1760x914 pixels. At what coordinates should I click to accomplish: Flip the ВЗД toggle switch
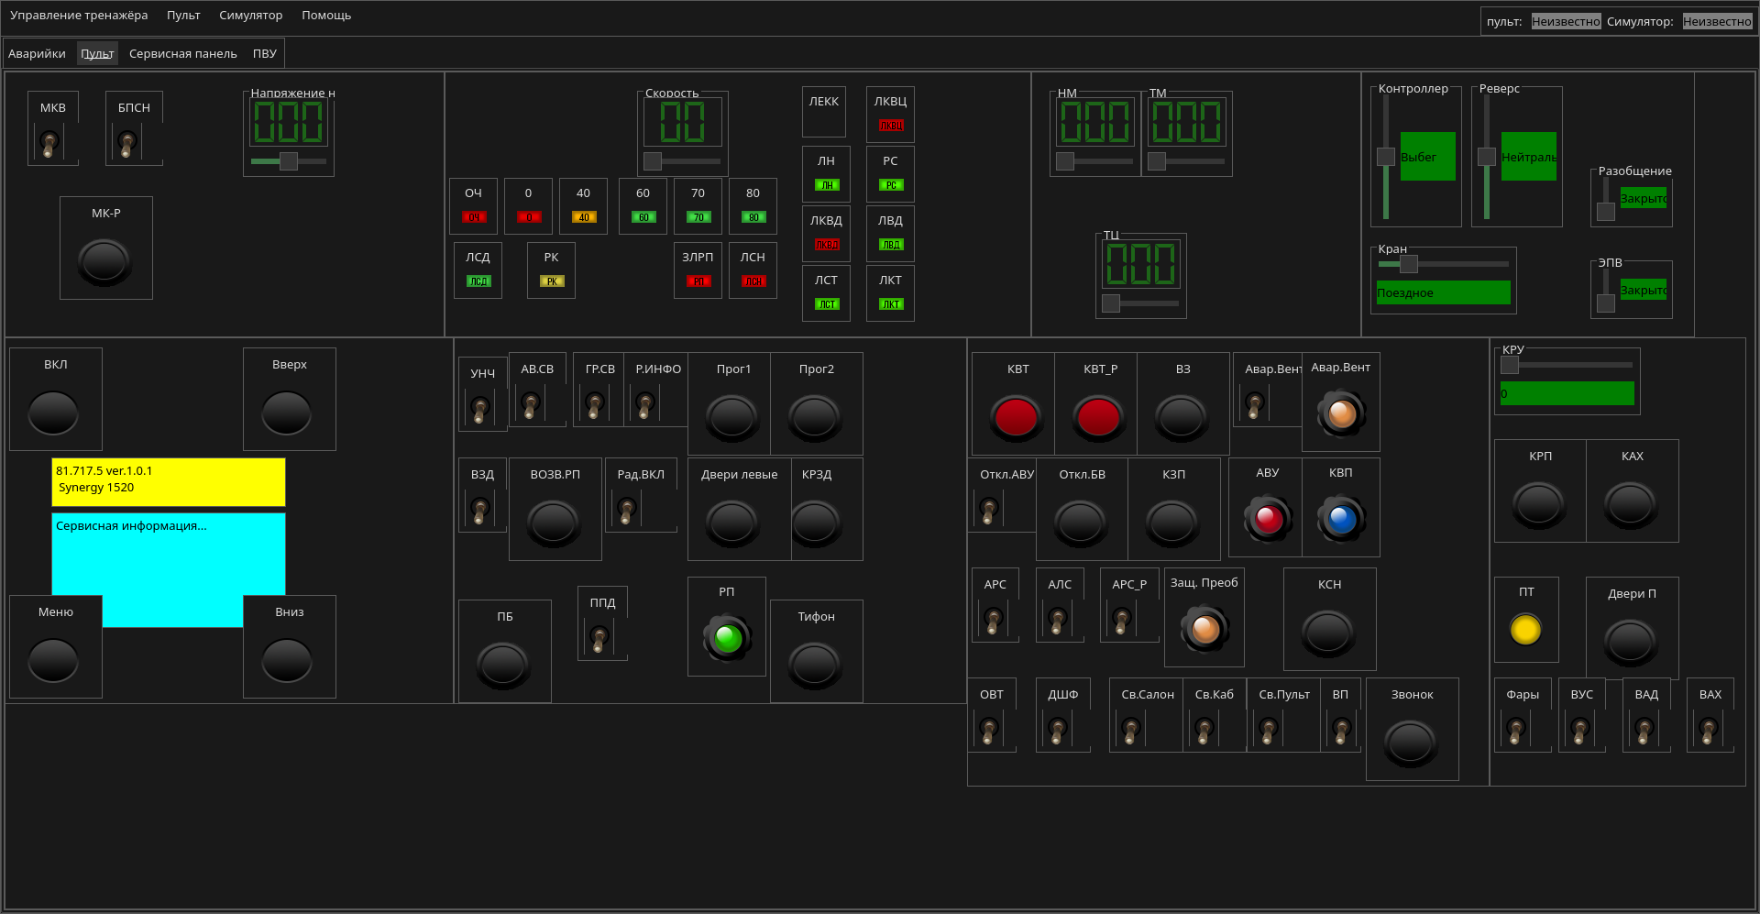[x=479, y=509]
